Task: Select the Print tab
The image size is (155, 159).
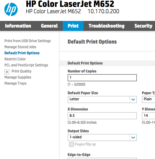Action: pos(73,26)
